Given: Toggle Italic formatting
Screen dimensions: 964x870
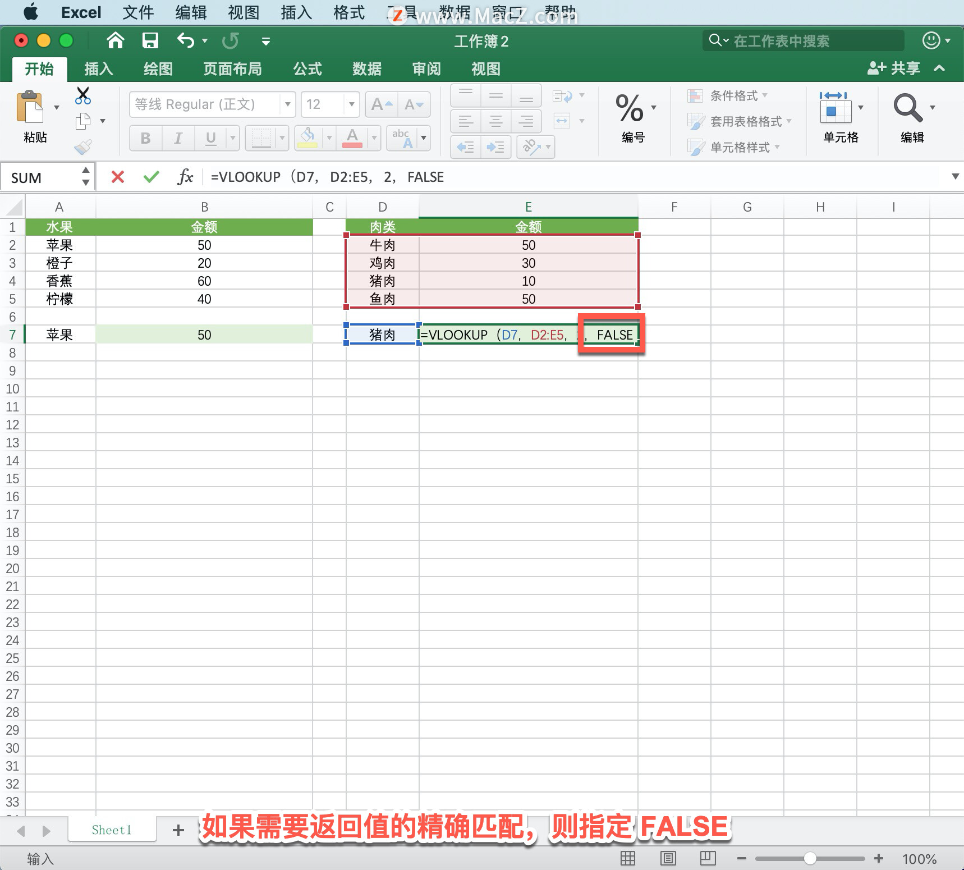Looking at the screenshot, I should point(178,138).
